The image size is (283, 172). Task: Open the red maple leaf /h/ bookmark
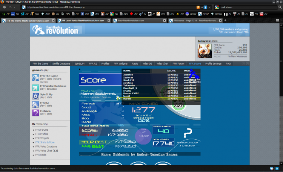tap(131, 14)
